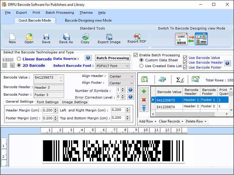Select the 2D Barcode radio button
The height and width of the screenshot is (175, 234).
(x=18, y=66)
